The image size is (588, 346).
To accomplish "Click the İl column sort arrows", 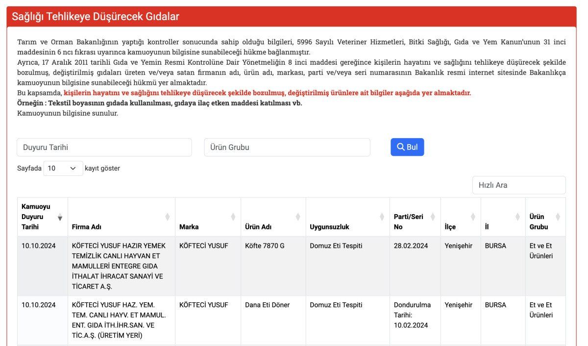I will (517, 217).
